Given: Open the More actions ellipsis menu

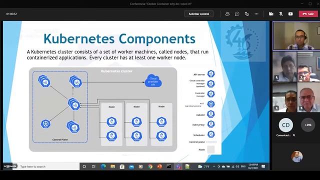Looking at the screenshot, I should click(x=256, y=14).
